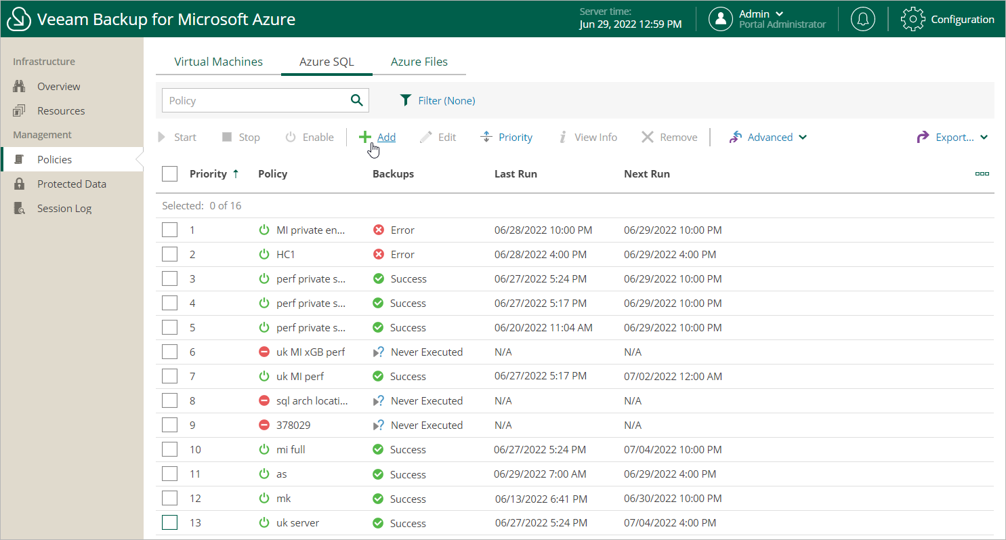Click the Veeam logo icon
The width and height of the screenshot is (1006, 540).
(19, 19)
